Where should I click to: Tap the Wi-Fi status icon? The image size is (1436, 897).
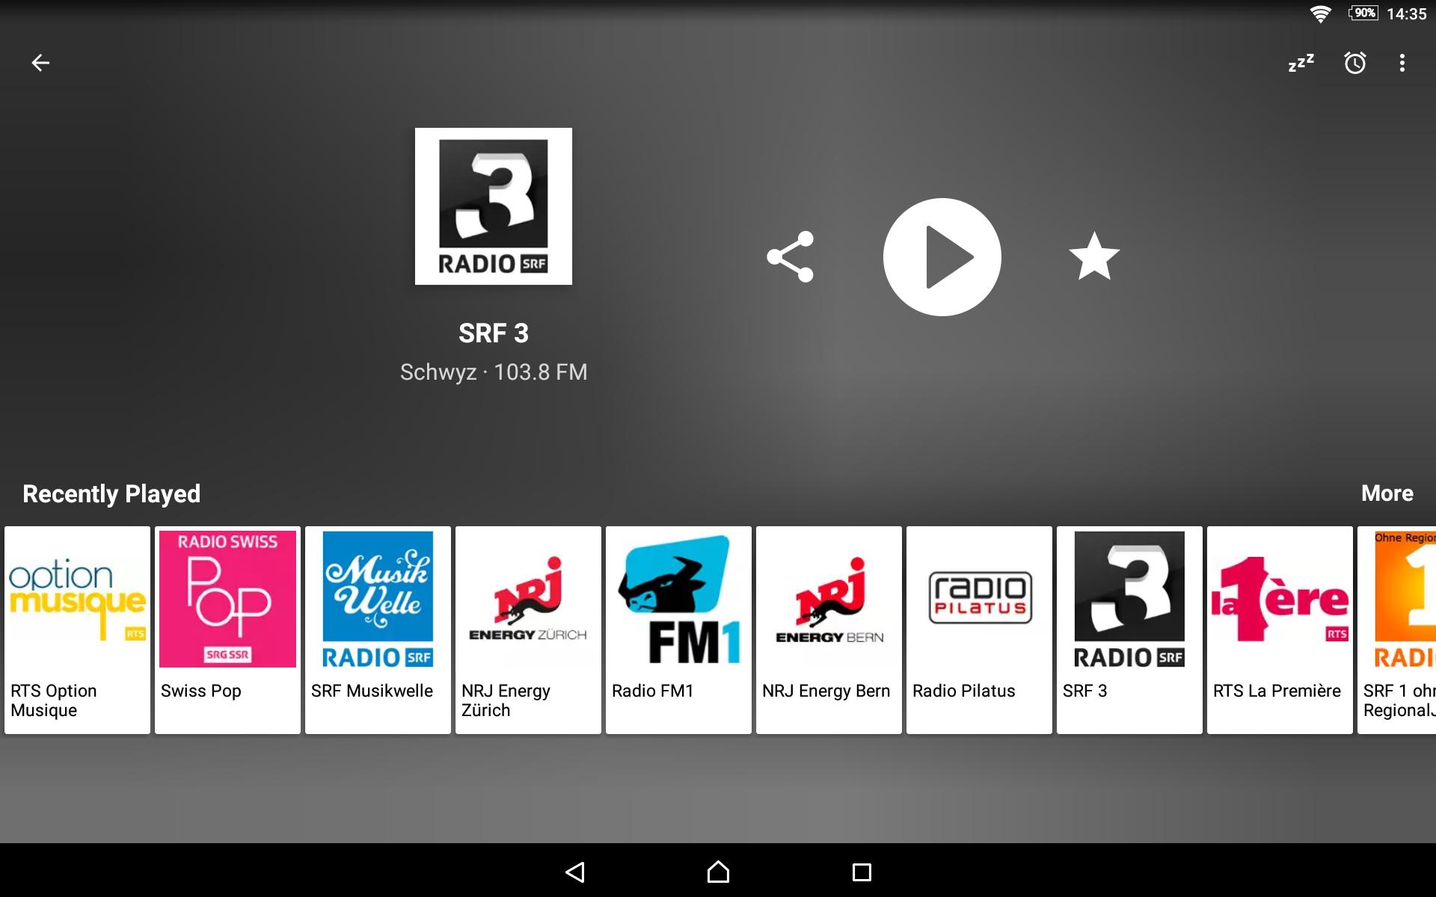[1321, 13]
